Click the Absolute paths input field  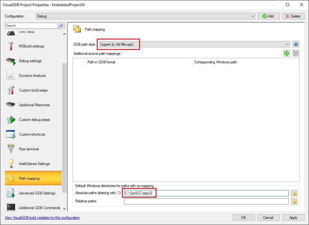tap(206, 193)
